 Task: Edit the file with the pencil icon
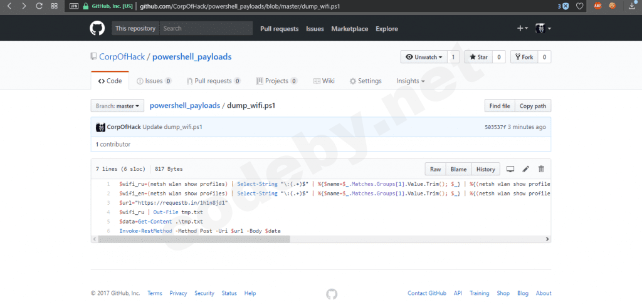[526, 169]
